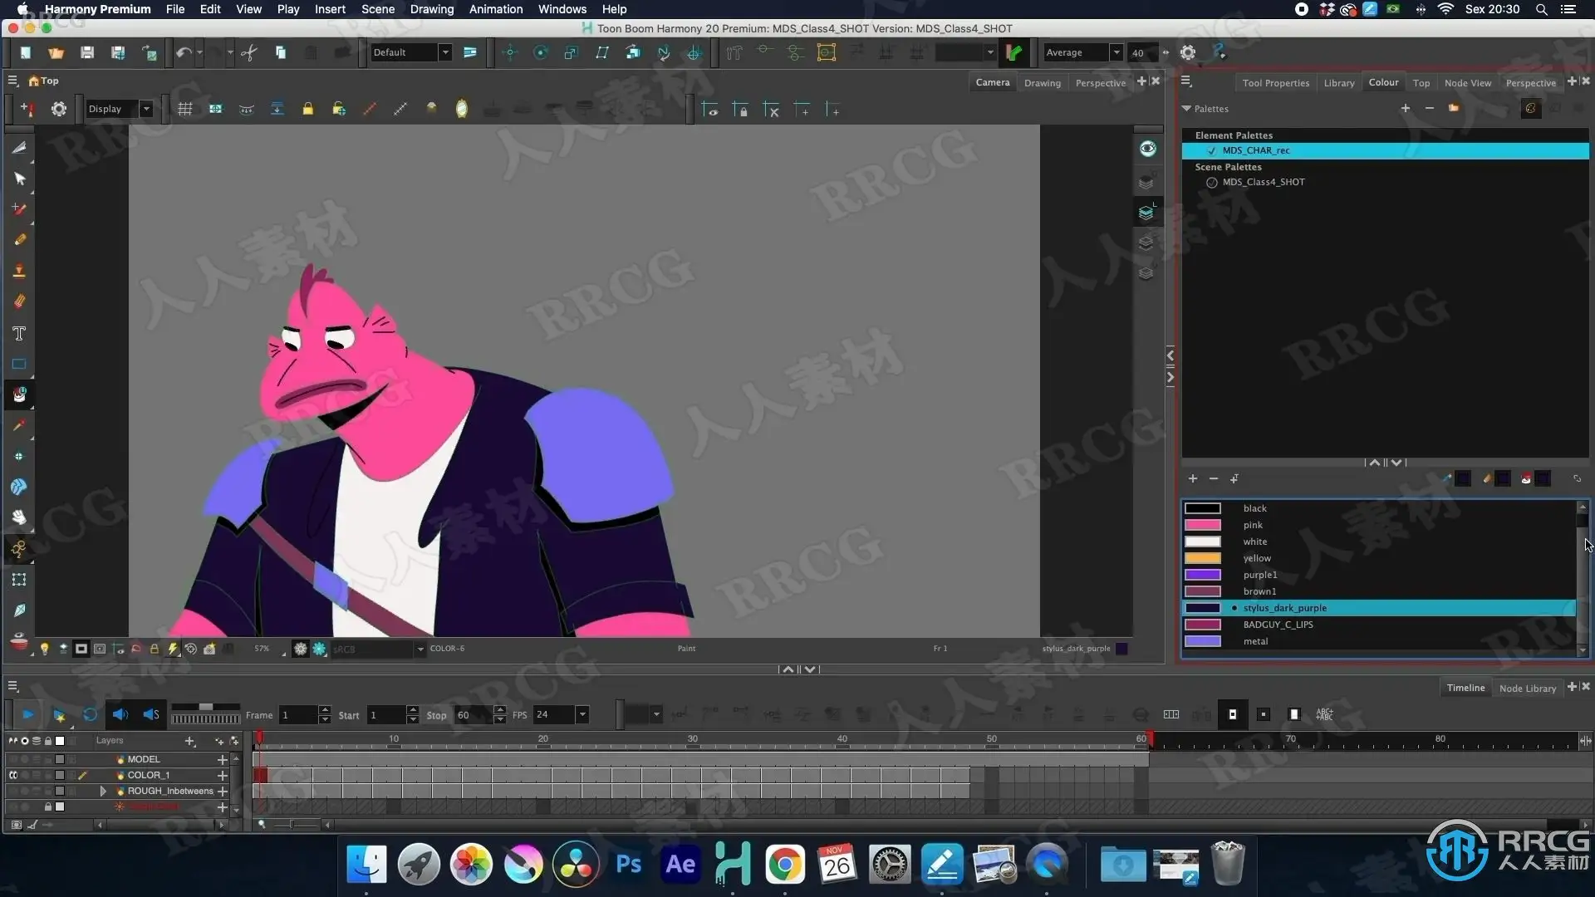
Task: Select the Text tool
Action: pos(19,333)
